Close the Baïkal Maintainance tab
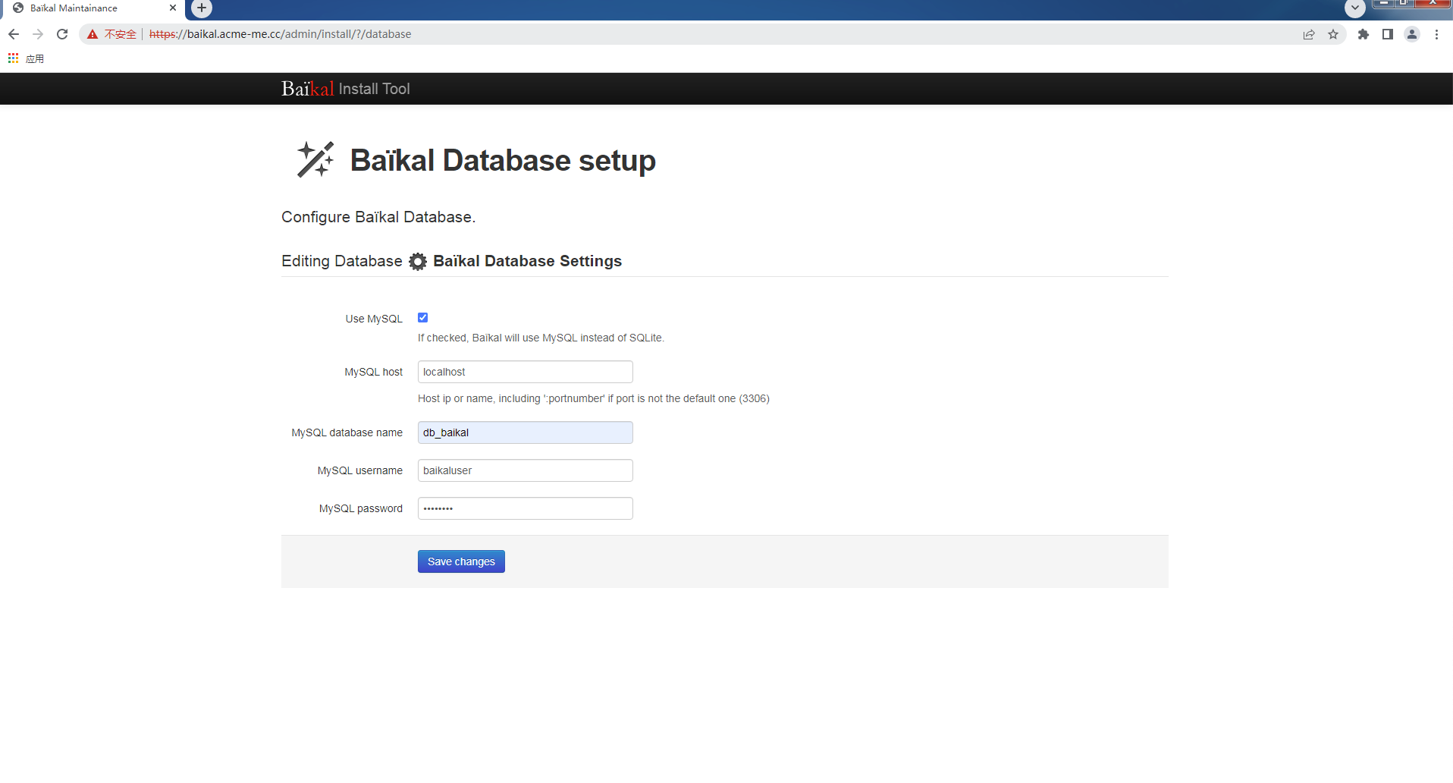This screenshot has height=783, width=1453. click(x=173, y=8)
